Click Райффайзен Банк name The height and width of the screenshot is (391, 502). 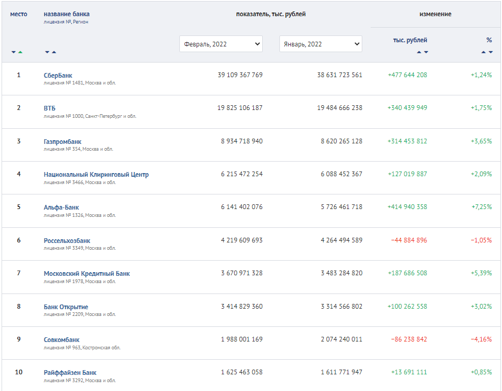pos(70,373)
